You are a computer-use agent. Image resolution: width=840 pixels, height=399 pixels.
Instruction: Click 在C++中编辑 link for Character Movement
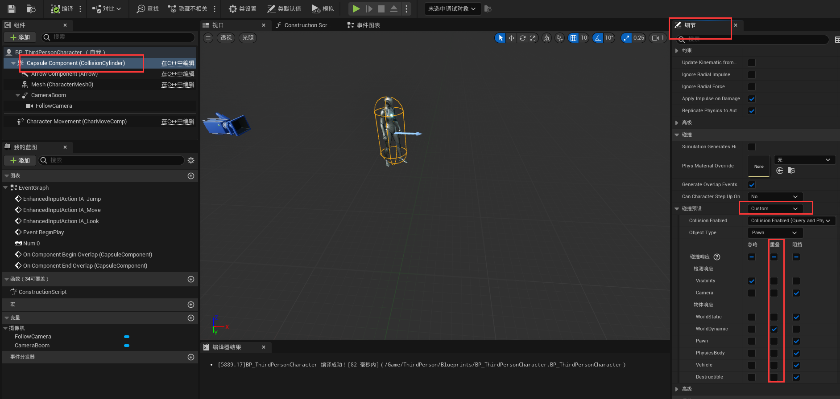click(x=178, y=121)
